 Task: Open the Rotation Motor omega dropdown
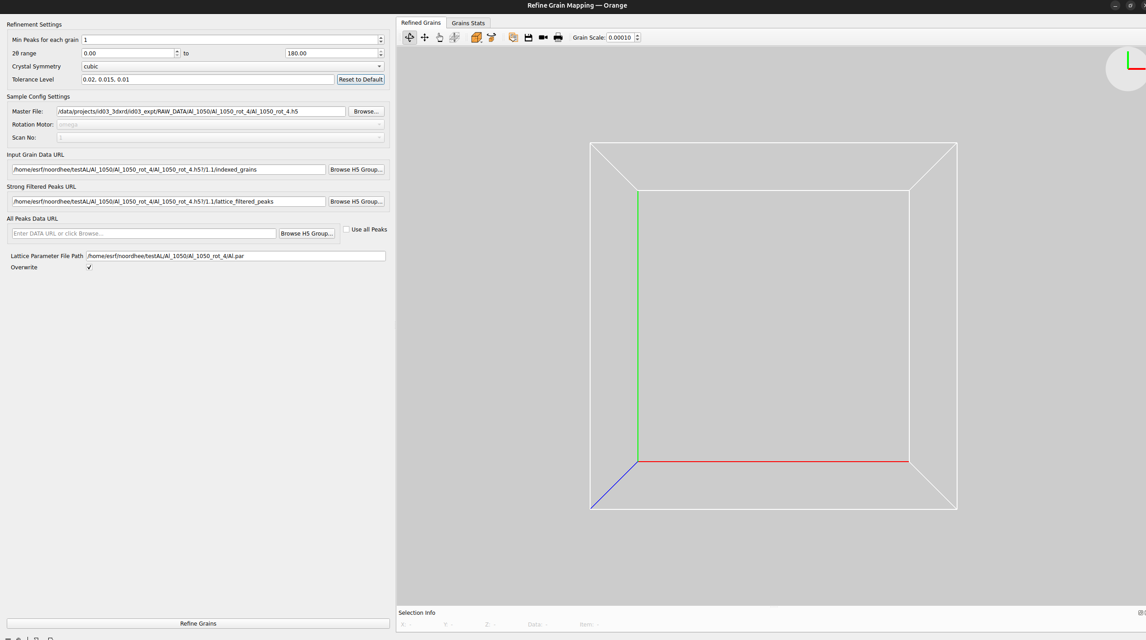tap(220, 124)
